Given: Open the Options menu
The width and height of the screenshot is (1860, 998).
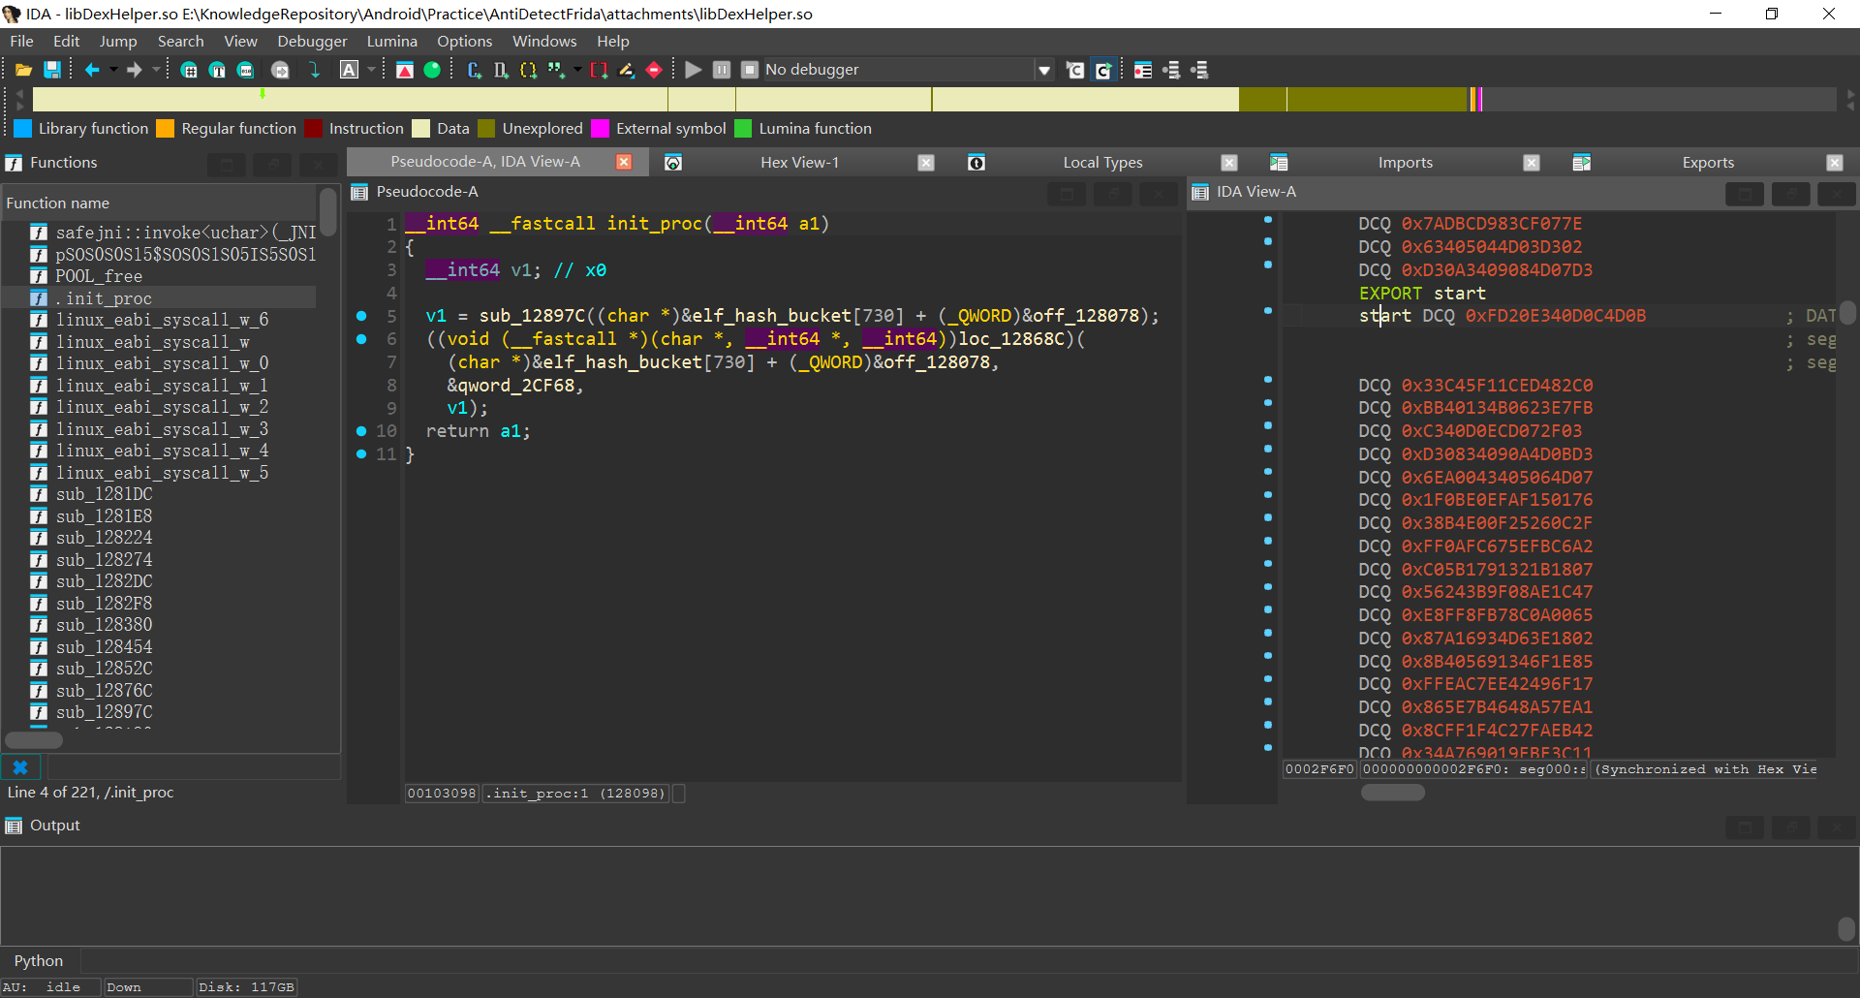Looking at the screenshot, I should [x=465, y=42].
